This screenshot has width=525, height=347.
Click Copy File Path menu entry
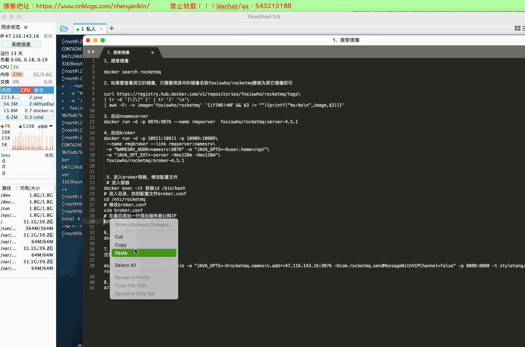pos(144,285)
